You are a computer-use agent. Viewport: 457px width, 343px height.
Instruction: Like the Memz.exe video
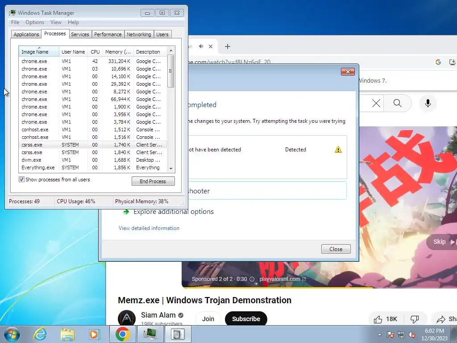385,319
